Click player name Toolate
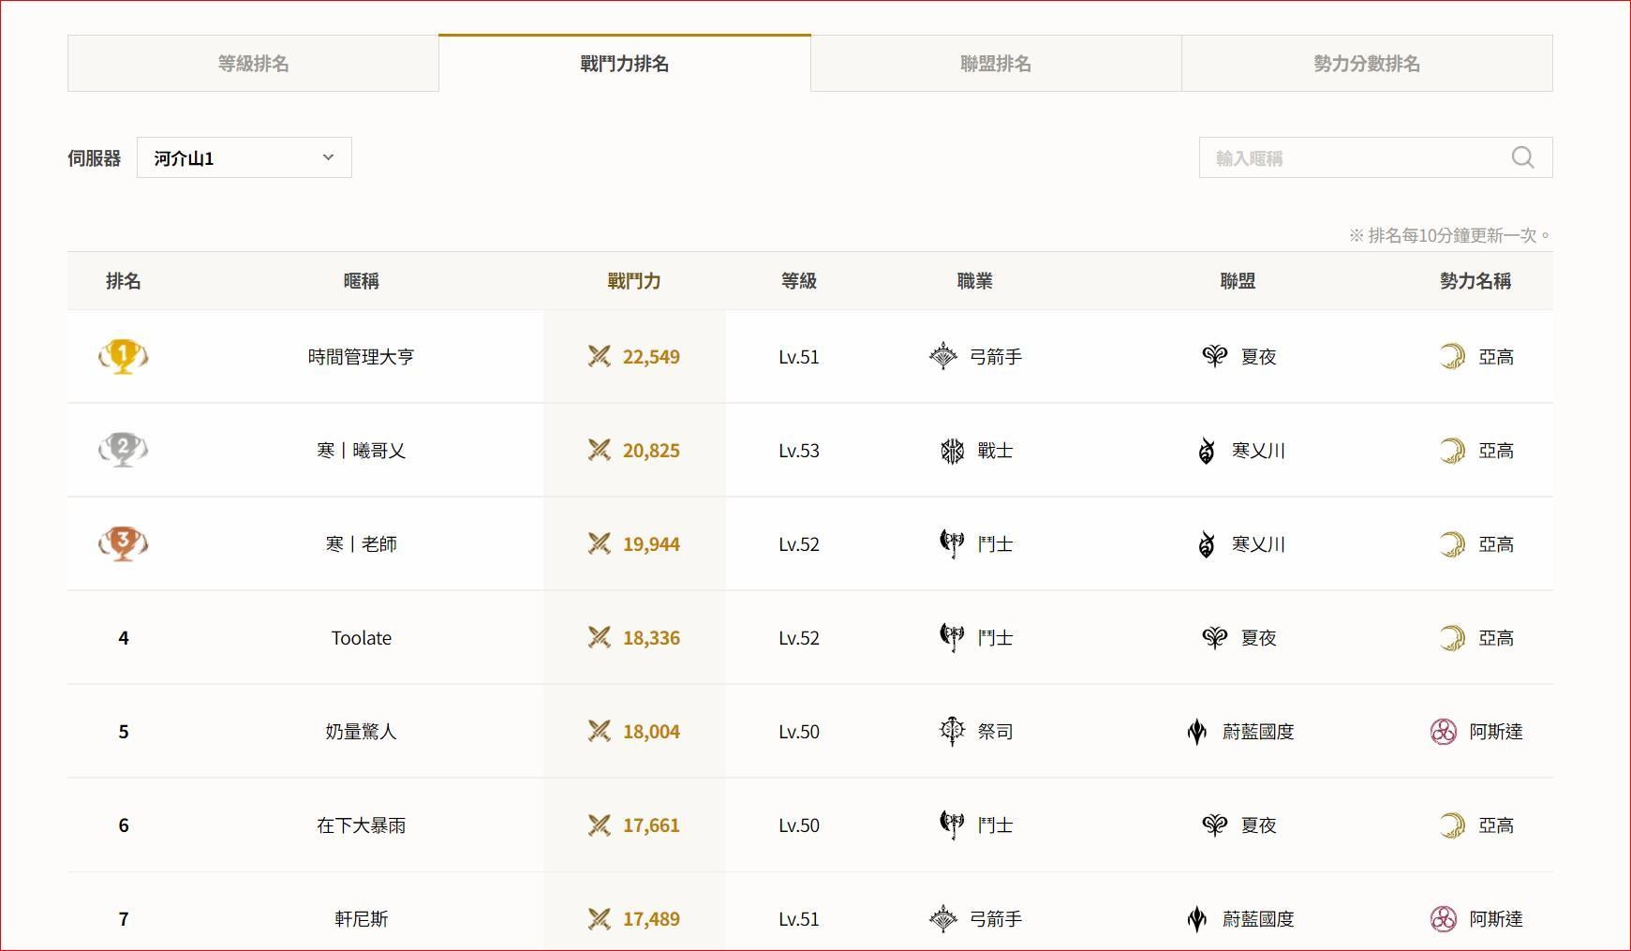Image resolution: width=1631 pixels, height=951 pixels. [x=362, y=638]
